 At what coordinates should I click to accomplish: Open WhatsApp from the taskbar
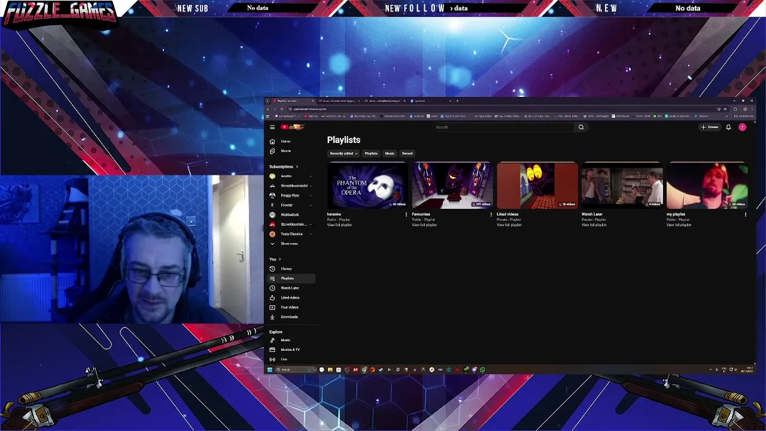tap(482, 370)
